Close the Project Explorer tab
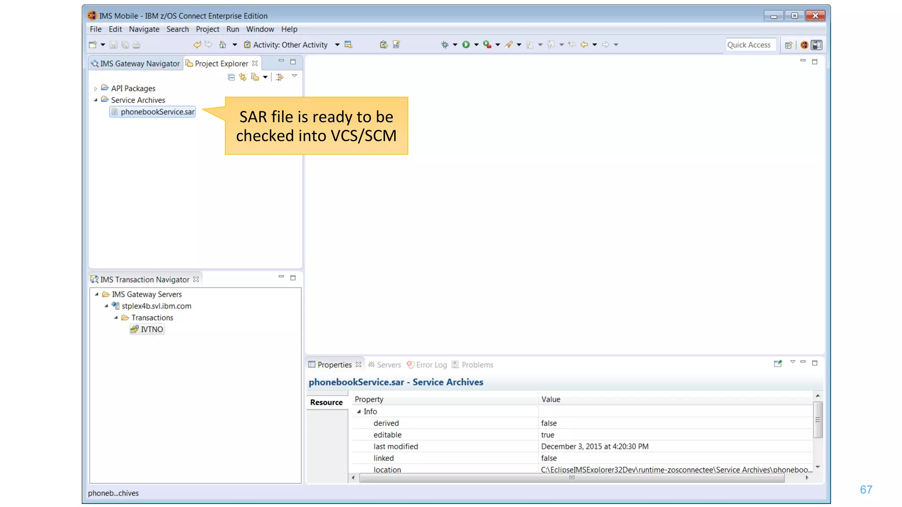The width and height of the screenshot is (902, 507). (255, 63)
